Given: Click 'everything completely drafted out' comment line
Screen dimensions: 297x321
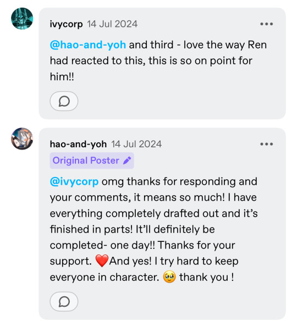Looking at the screenshot, I should pyautogui.click(x=154, y=213).
